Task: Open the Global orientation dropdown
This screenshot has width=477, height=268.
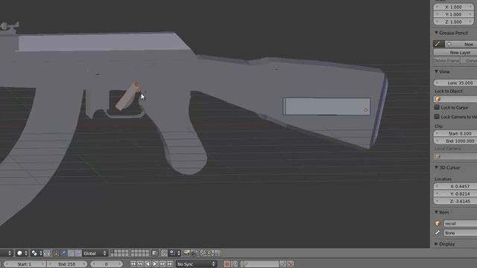Action: 95,253
